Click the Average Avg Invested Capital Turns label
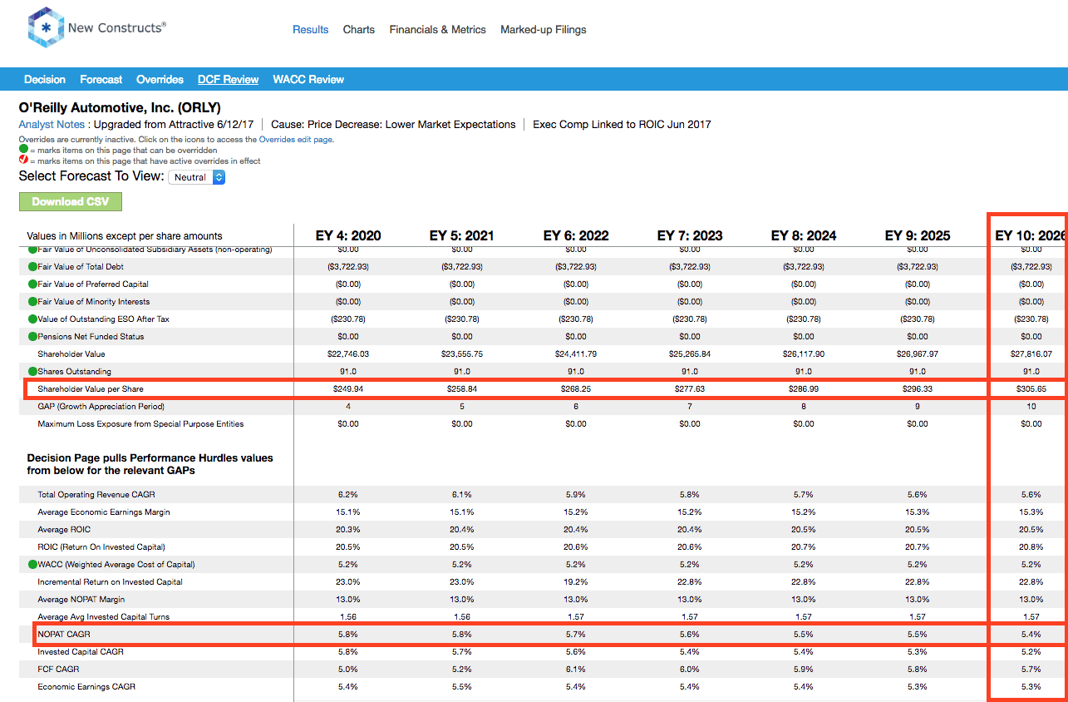 (104, 617)
